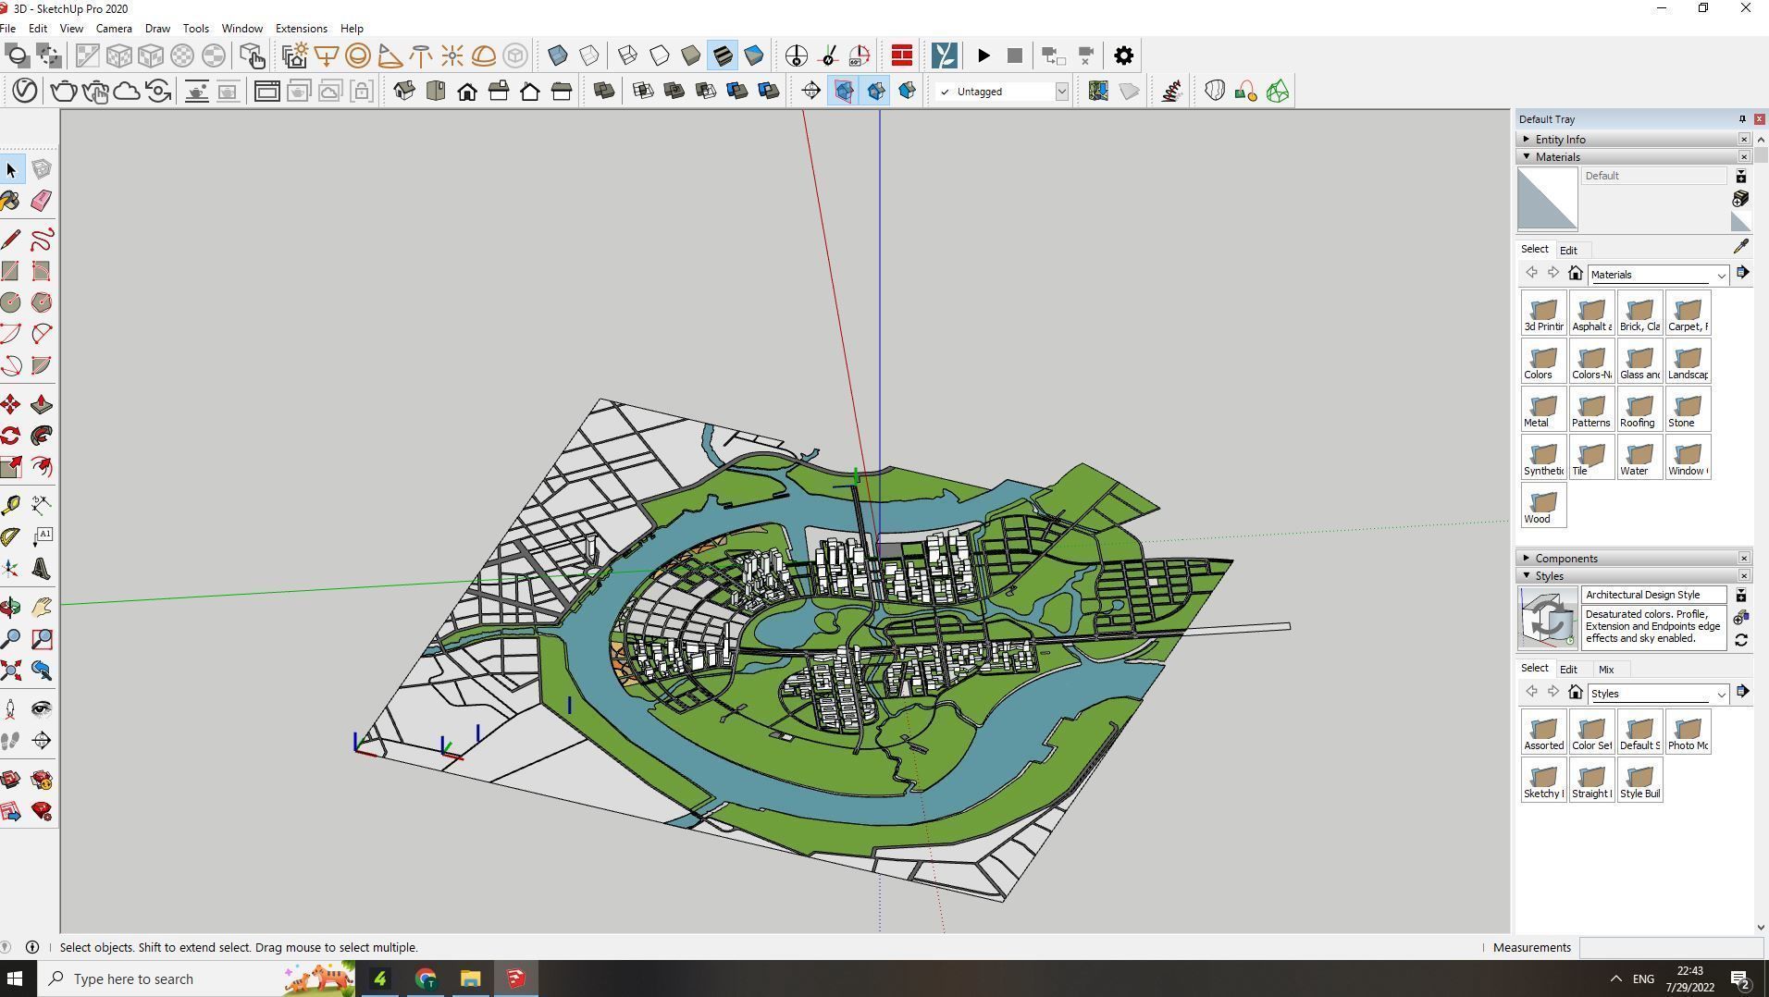1769x997 pixels.
Task: Pick the Line drawing tool
Action: pos(11,240)
